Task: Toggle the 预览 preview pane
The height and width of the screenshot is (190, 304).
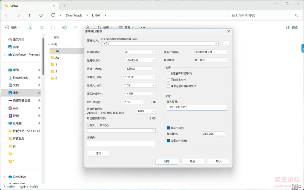Action: 292,27
